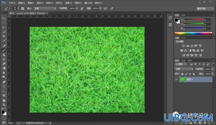Select the Rectangle shape tool
Screen dimensions: 216x125
(x=4, y=96)
